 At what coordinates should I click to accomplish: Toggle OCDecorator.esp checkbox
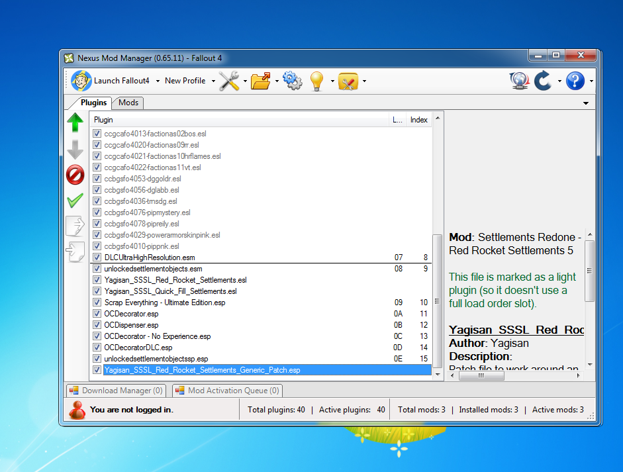tap(97, 314)
